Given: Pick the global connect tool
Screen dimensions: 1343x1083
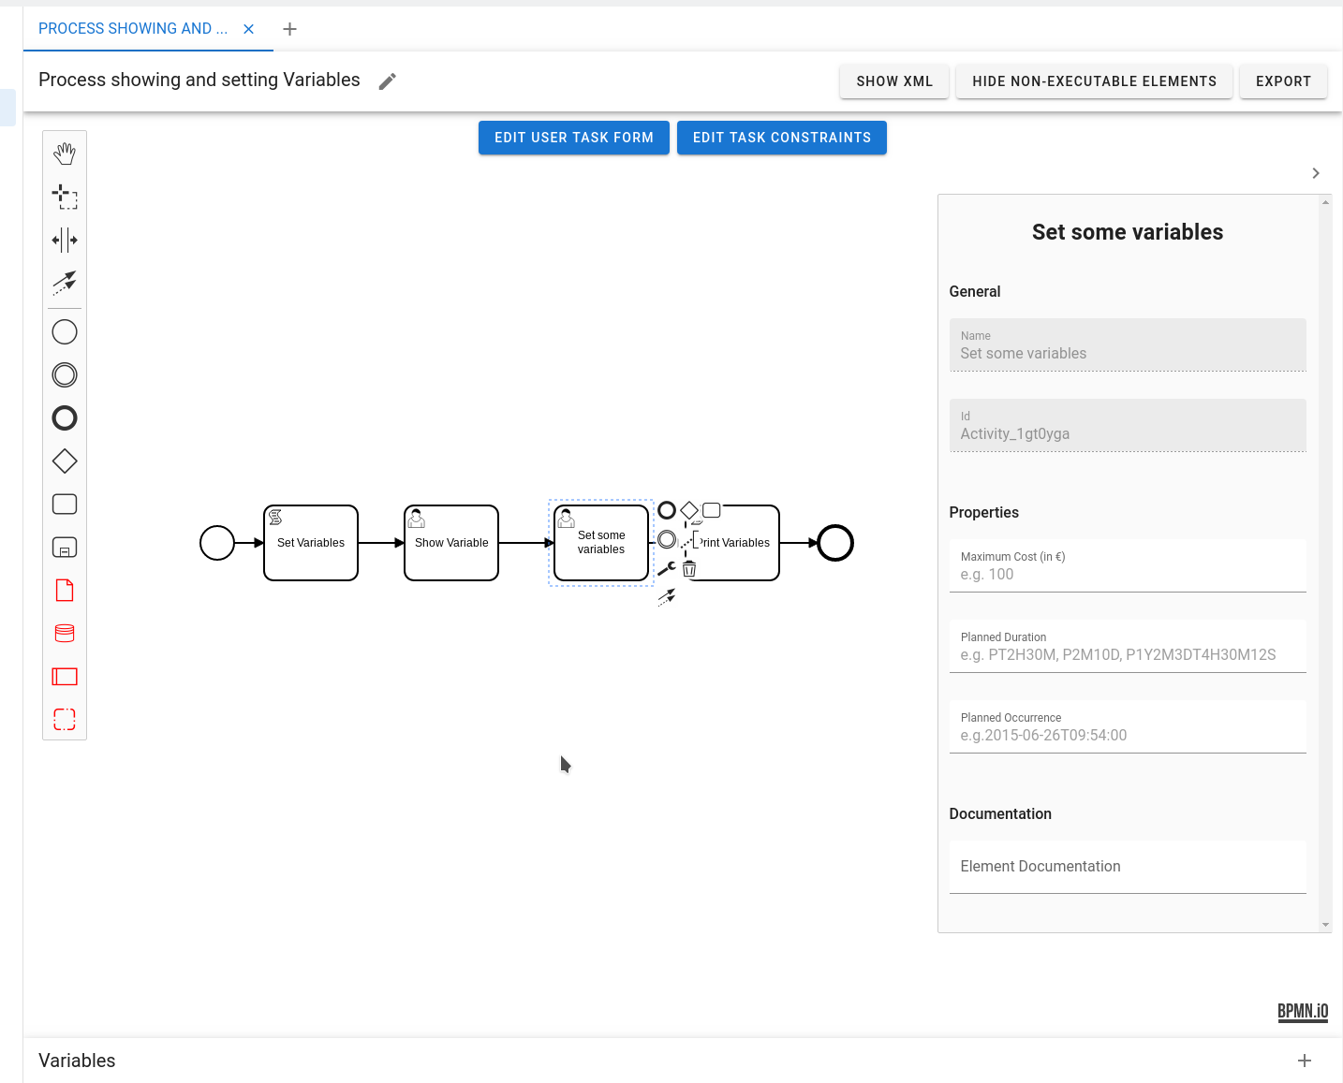Looking at the screenshot, I should coord(65,282).
